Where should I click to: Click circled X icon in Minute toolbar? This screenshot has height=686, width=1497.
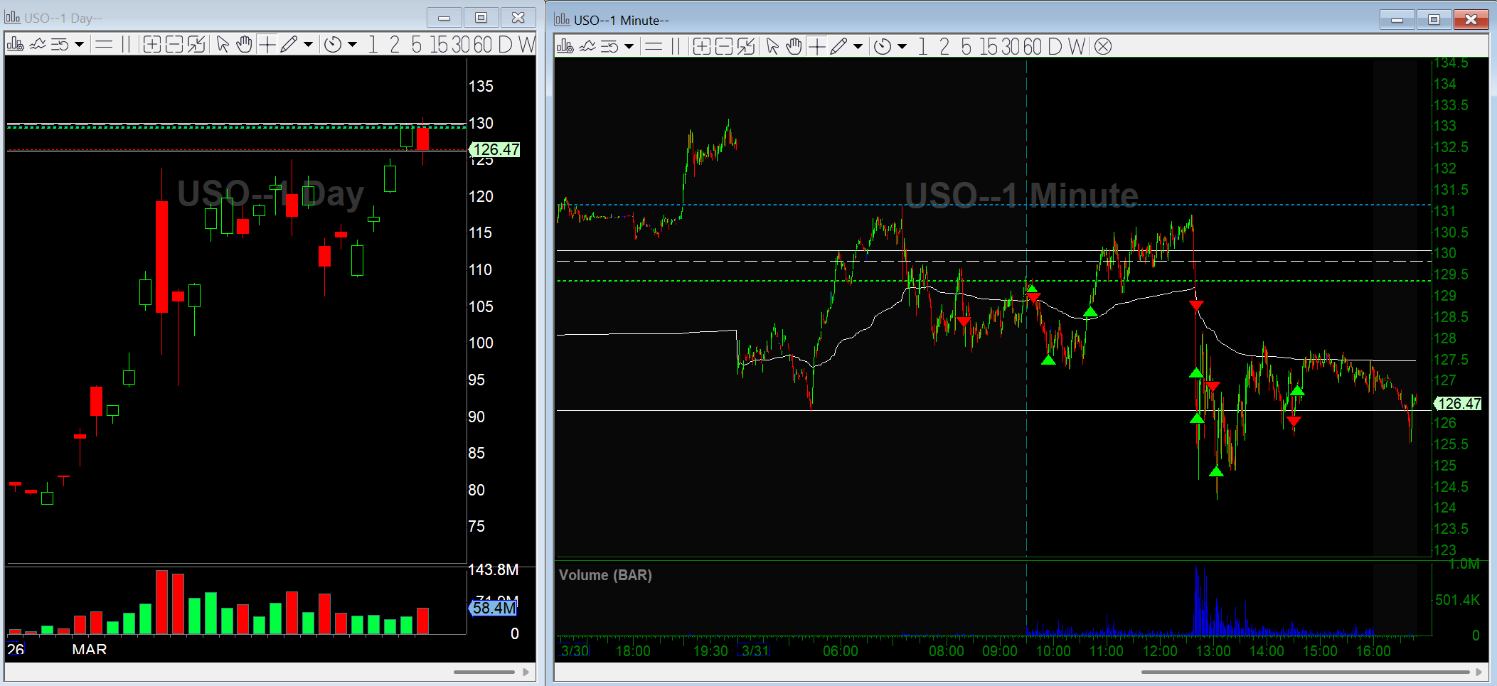[1103, 46]
